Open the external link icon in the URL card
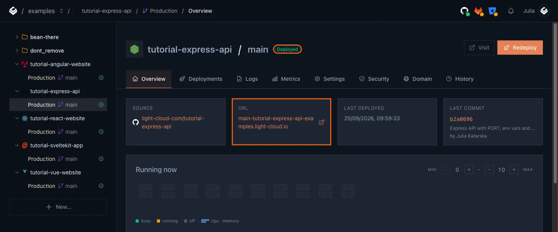This screenshot has width=558, height=232. [x=321, y=122]
